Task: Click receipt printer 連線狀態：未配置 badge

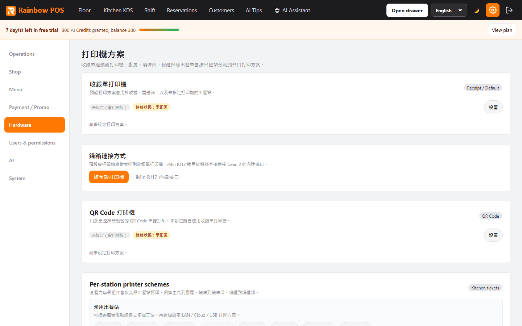Action: click(x=152, y=107)
